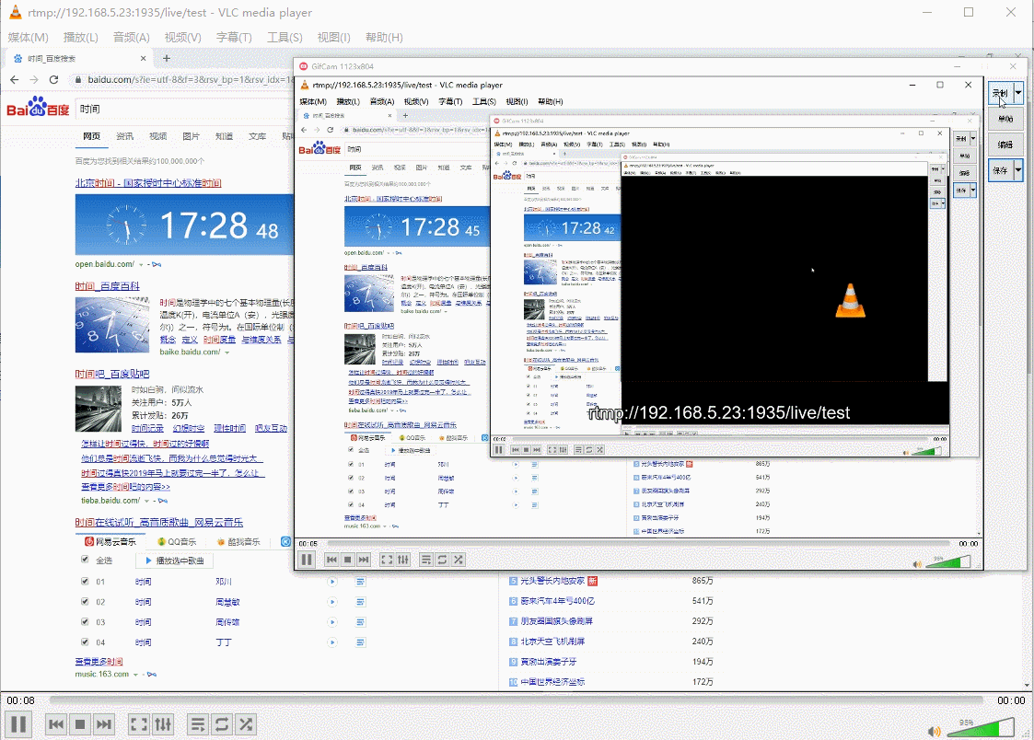Select the 资讯 tab on largest Baidu page

[124, 136]
